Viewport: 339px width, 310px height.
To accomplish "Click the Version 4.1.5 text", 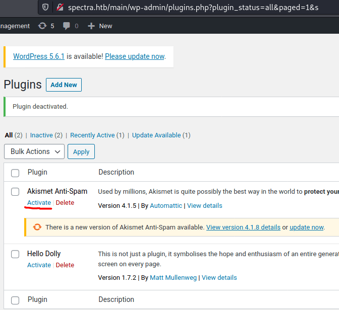I will click(x=117, y=206).
